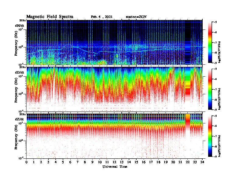
Task: Click hour 9 on the time axis
Action: 93,162
